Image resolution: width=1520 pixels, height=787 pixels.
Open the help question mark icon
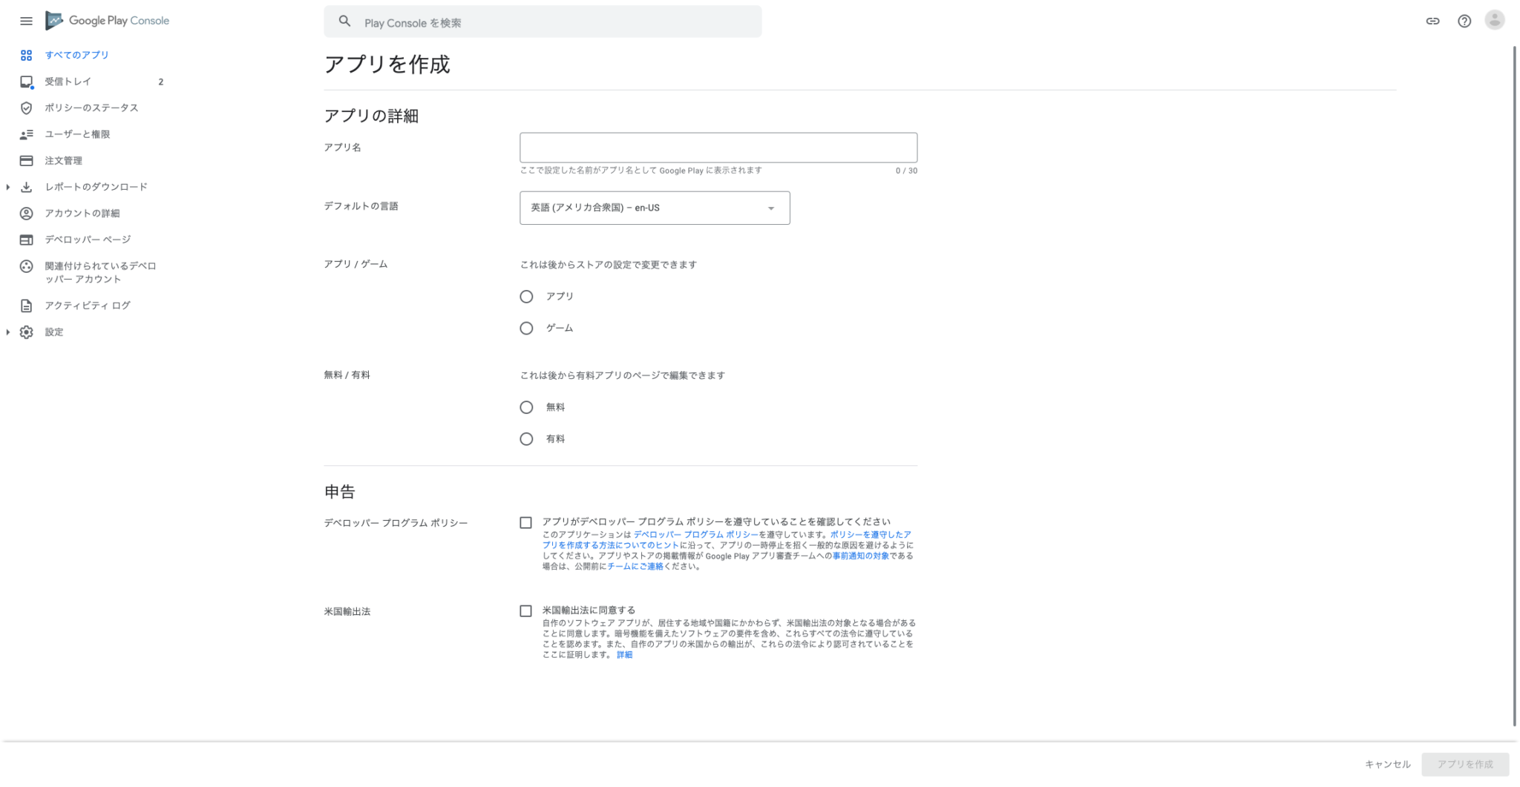1464,21
